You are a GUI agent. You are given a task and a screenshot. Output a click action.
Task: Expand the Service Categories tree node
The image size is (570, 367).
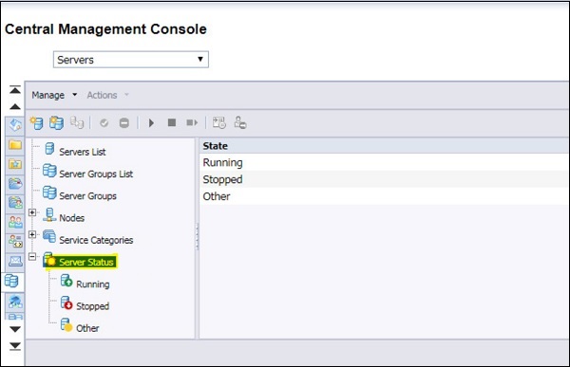(x=32, y=234)
